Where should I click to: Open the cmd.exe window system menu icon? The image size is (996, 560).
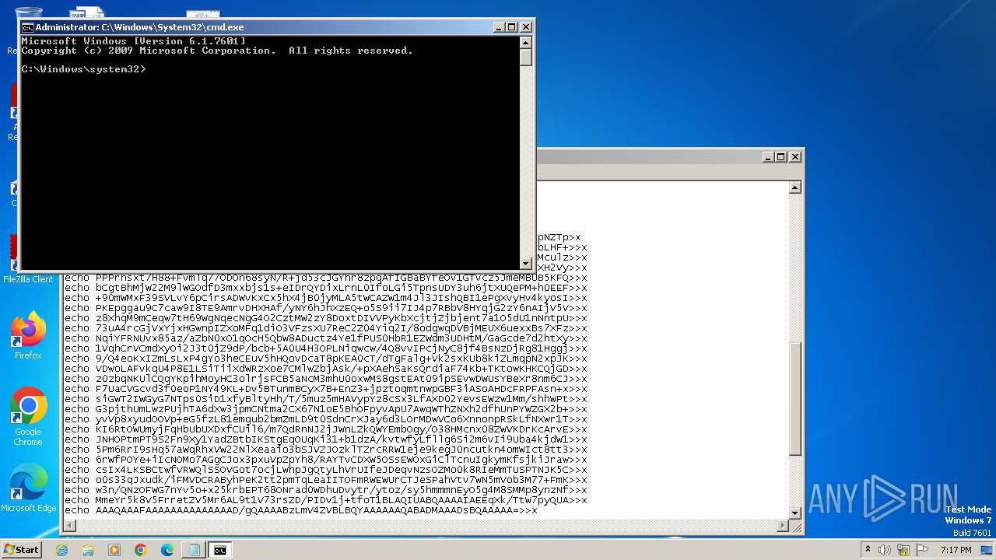(28, 27)
